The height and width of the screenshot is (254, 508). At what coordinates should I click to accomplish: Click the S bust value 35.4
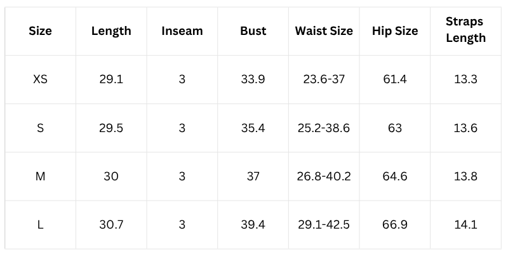click(253, 128)
